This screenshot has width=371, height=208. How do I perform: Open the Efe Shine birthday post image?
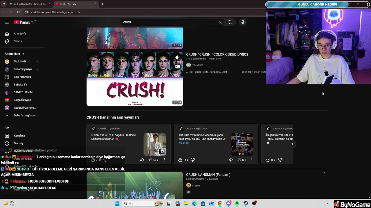[155, 144]
